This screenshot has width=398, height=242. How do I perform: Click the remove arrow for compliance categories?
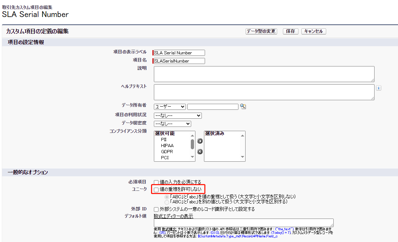[200, 151]
